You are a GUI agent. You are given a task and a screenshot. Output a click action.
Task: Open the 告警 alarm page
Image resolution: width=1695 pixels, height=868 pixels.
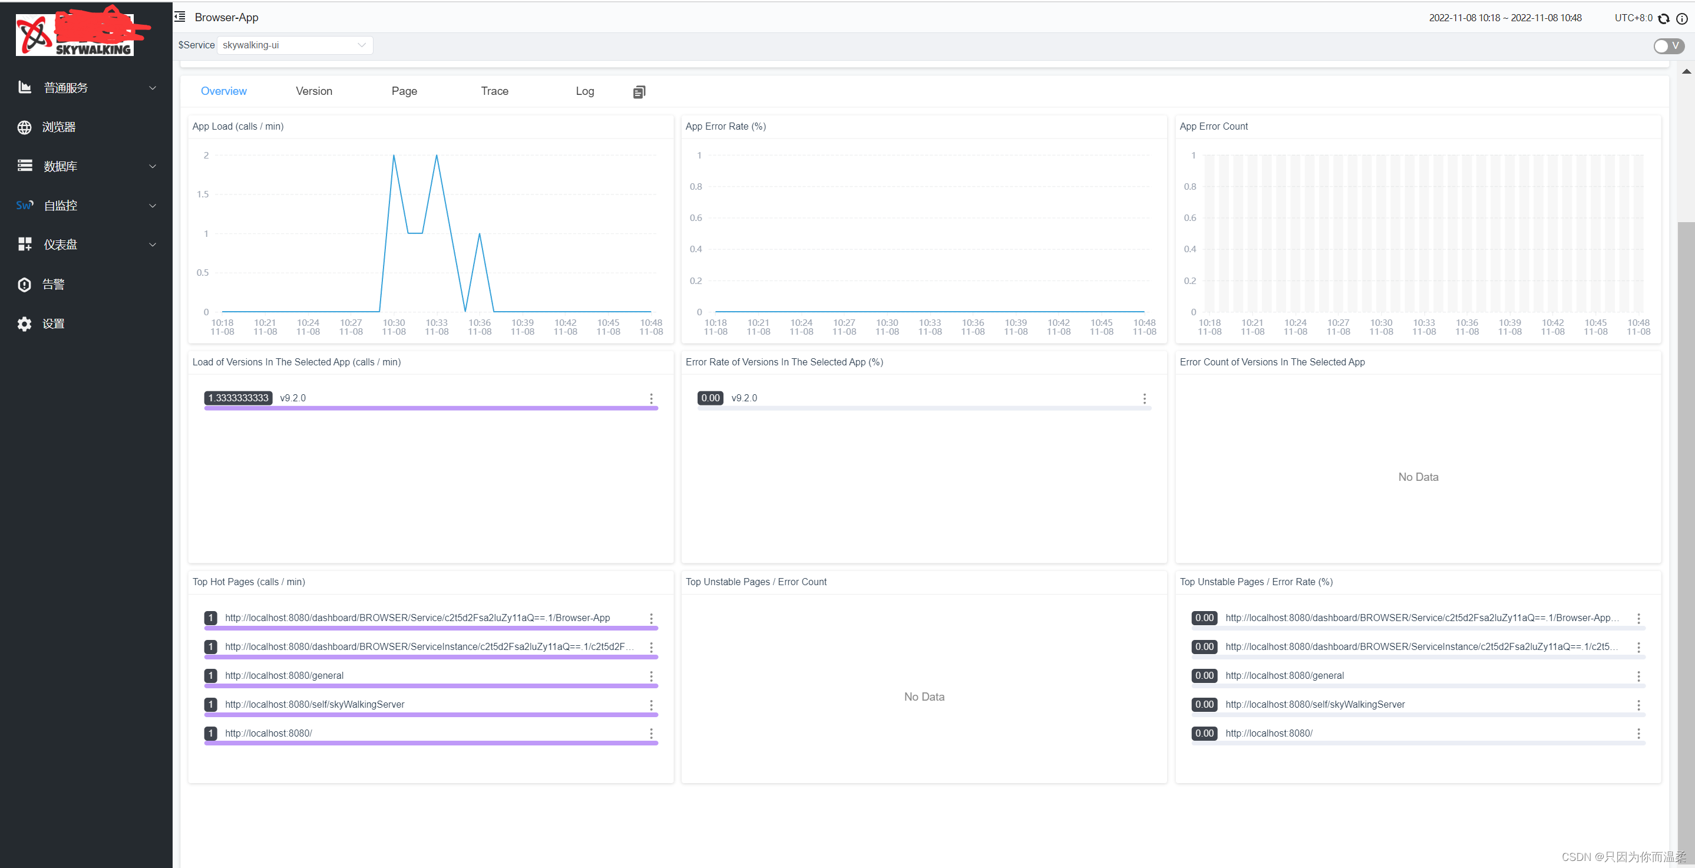(x=52, y=284)
